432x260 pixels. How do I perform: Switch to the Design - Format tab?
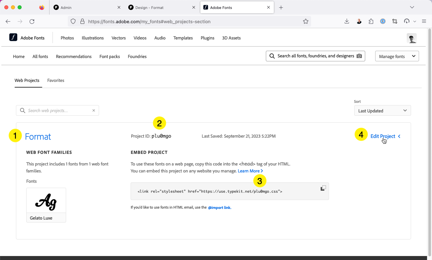coord(161,7)
